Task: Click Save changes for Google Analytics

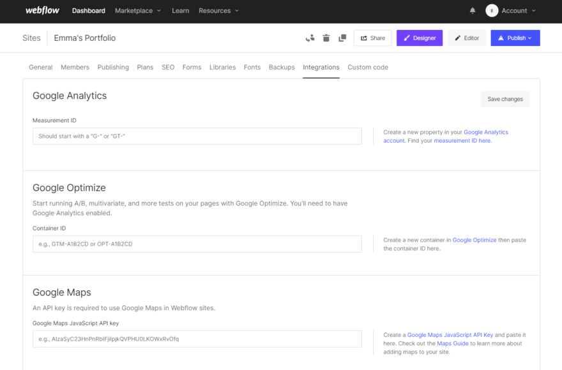Action: 505,99
